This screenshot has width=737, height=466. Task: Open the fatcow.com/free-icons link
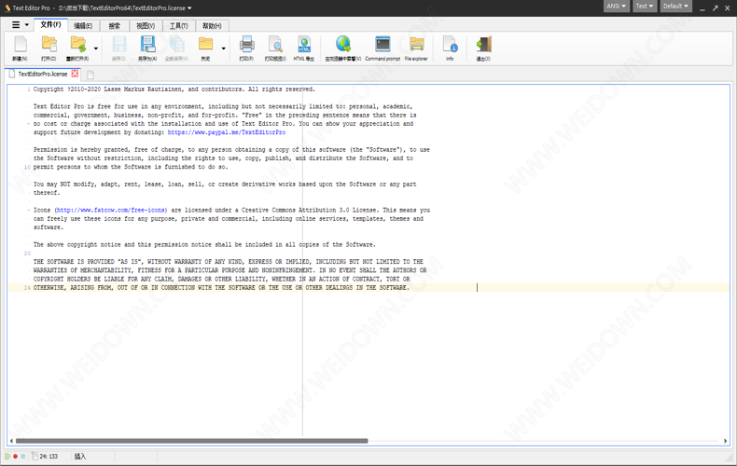[x=112, y=210]
